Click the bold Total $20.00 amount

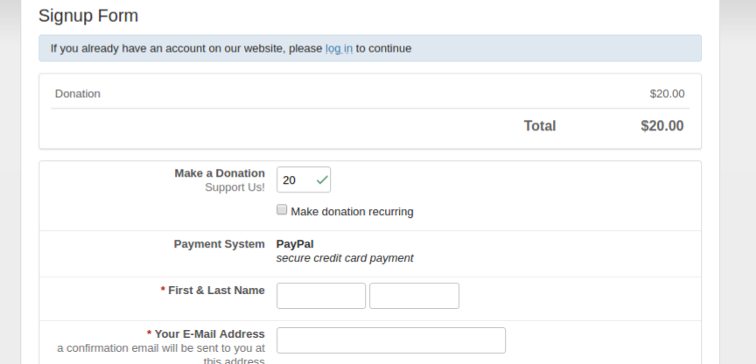[661, 126]
